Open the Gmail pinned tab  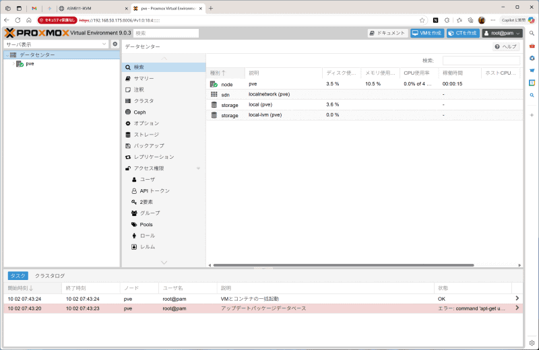(x=34, y=8)
